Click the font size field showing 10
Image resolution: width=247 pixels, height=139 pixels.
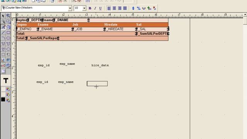click(78, 8)
